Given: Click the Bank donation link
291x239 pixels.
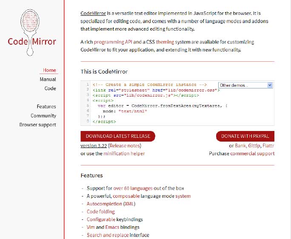Looking at the screenshot, I should pos(240,146).
